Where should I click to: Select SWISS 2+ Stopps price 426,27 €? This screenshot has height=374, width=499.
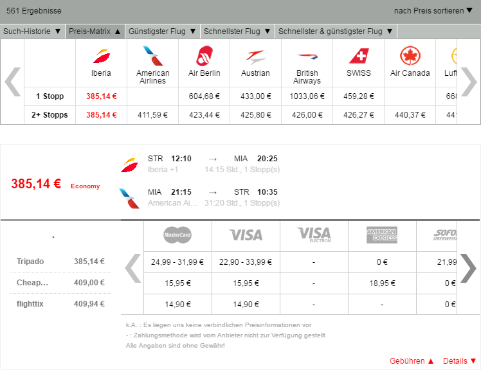359,115
